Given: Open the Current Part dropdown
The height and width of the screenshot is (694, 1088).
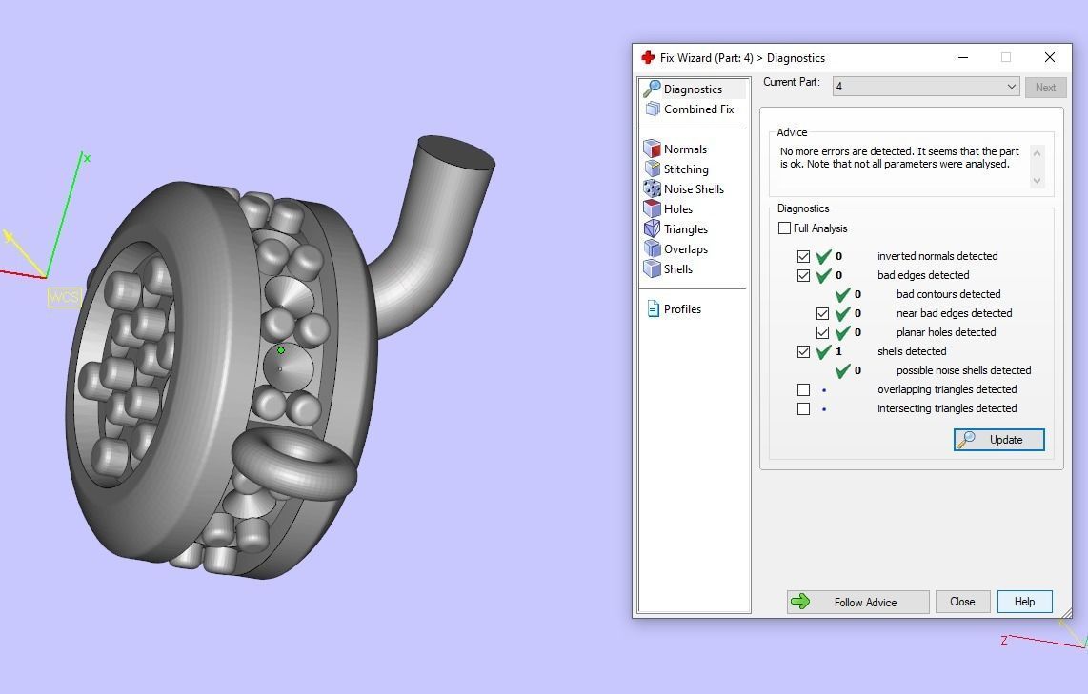Looking at the screenshot, I should (x=926, y=87).
